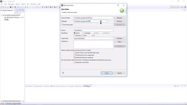Click the Finish button
Screen dimensions: 187x105
107,73
